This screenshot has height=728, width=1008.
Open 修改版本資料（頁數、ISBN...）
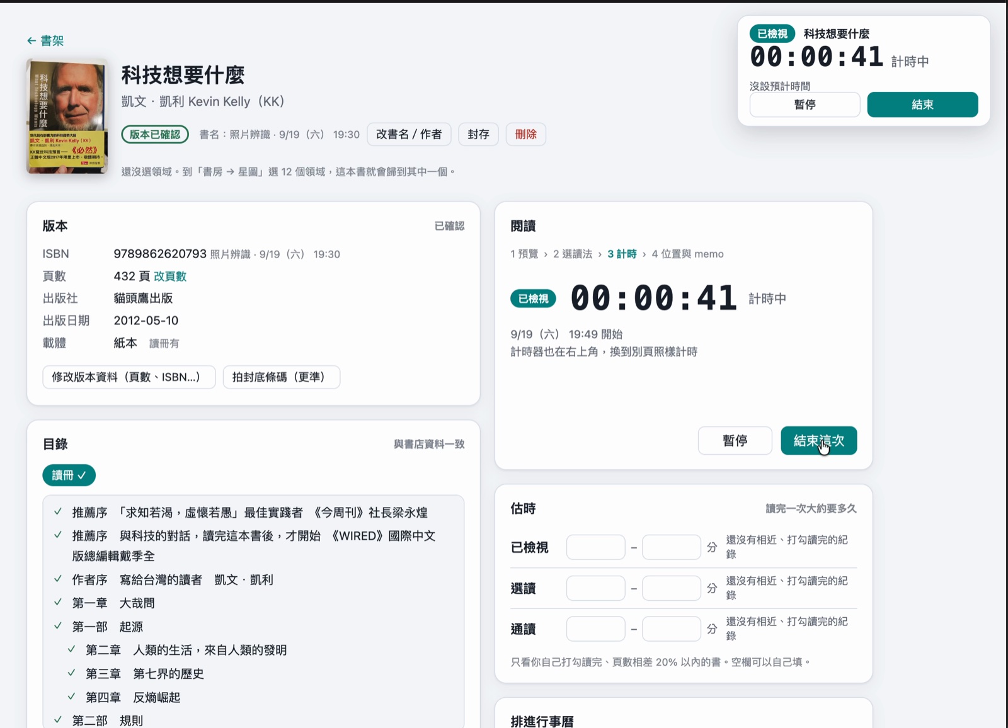[129, 377]
